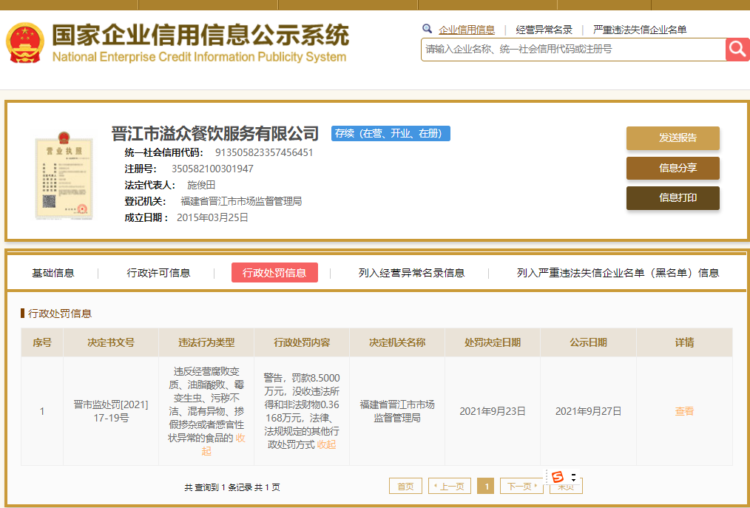Image resolution: width=750 pixels, height=508 pixels.
Task: Click the 行政处罚内容 column header
Action: [x=302, y=342]
